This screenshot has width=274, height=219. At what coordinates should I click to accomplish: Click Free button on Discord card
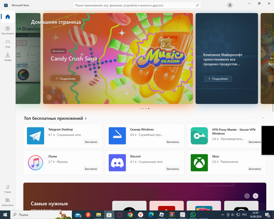173,169
